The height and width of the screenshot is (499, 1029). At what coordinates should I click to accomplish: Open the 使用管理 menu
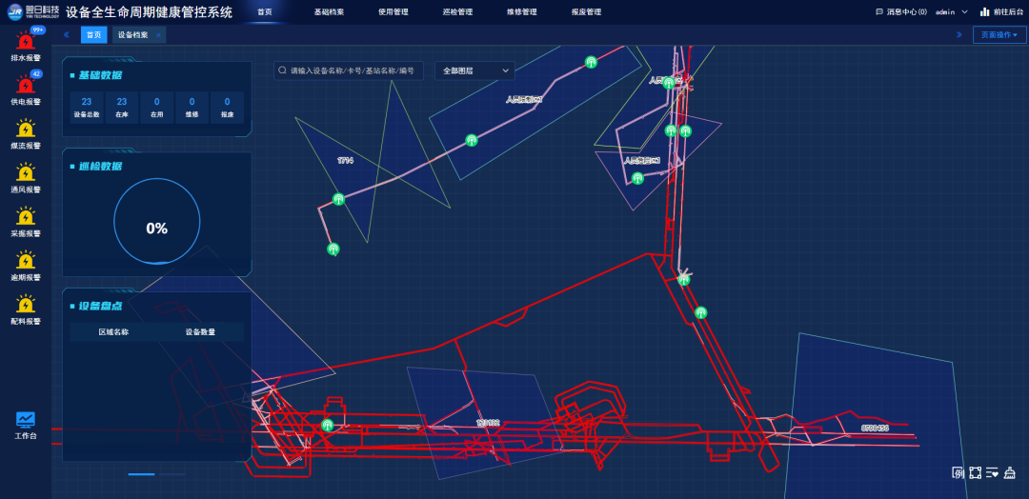pyautogui.click(x=393, y=11)
